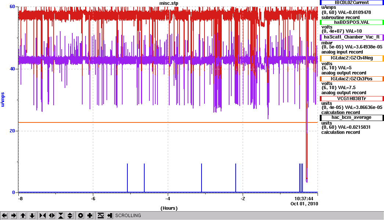Click the 20 value on the y-axis
This screenshot has width=384, height=220.
12,131
